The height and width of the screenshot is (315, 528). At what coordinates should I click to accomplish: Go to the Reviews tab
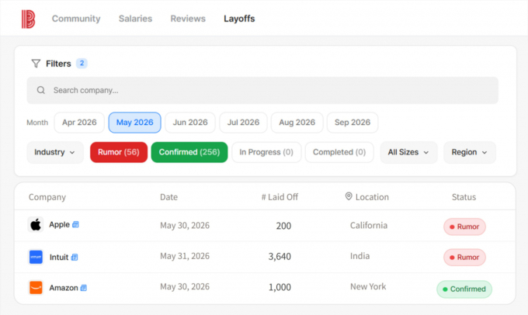point(188,19)
